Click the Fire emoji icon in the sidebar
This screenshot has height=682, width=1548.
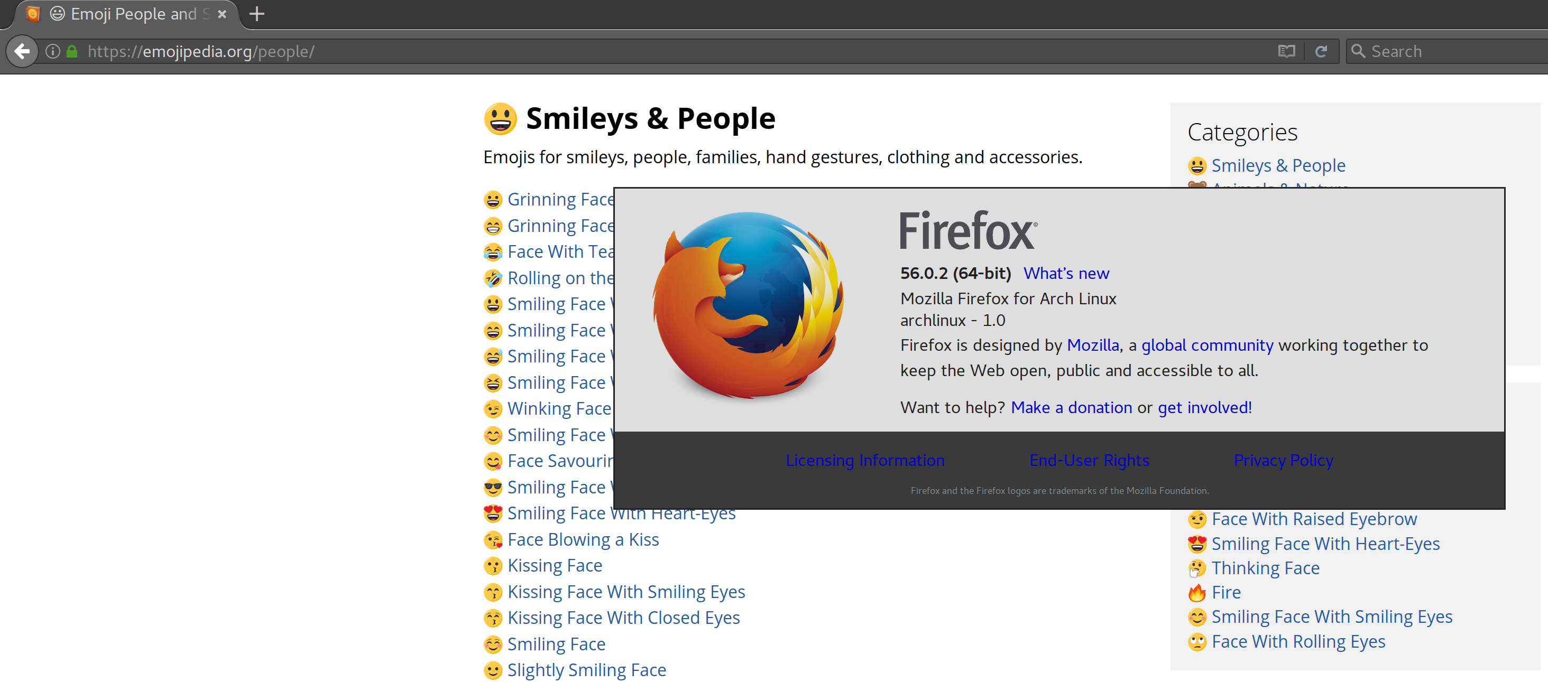pos(1196,593)
